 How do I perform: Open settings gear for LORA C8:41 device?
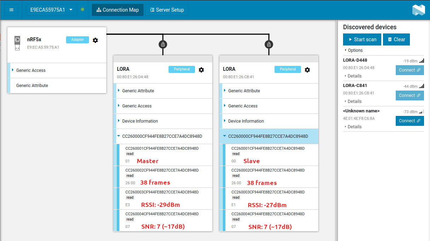pos(307,70)
